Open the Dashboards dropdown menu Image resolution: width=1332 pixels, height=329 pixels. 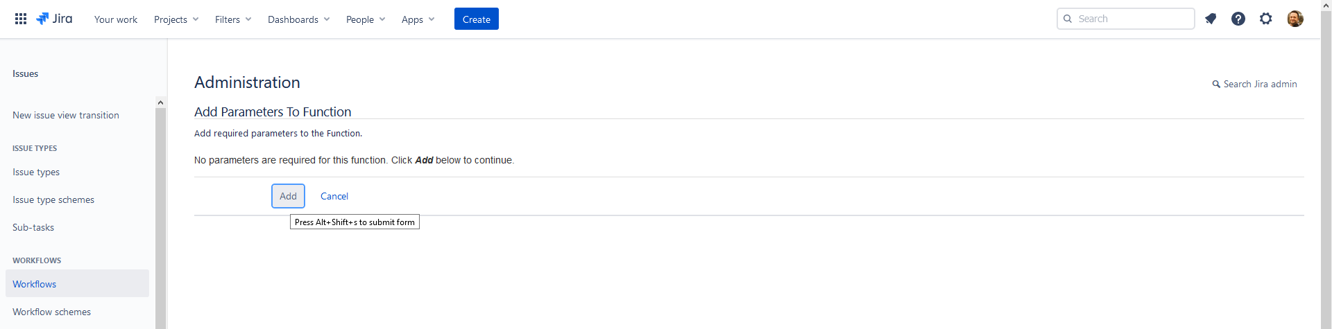click(x=298, y=19)
